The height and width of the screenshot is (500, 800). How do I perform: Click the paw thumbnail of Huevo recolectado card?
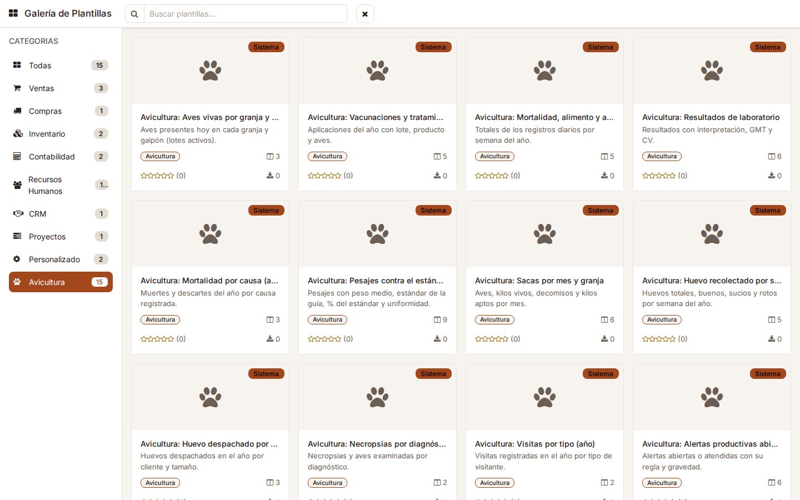click(712, 234)
